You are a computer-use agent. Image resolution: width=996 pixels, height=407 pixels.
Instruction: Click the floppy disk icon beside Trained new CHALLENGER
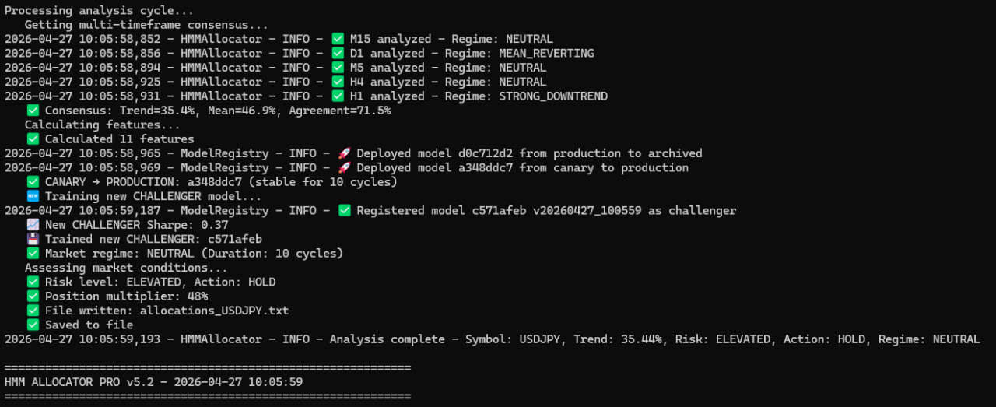point(33,239)
